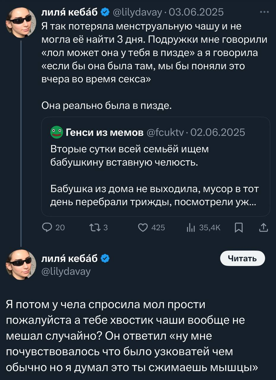Click the лиля кебаб name in top tweet
276x380 pixels.
[71, 12]
